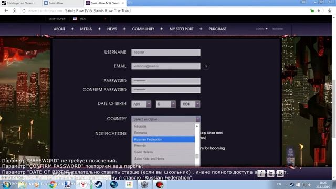Screen dimensions: 336x189
Task: Click the PASSWORD input field
Action: point(166,81)
